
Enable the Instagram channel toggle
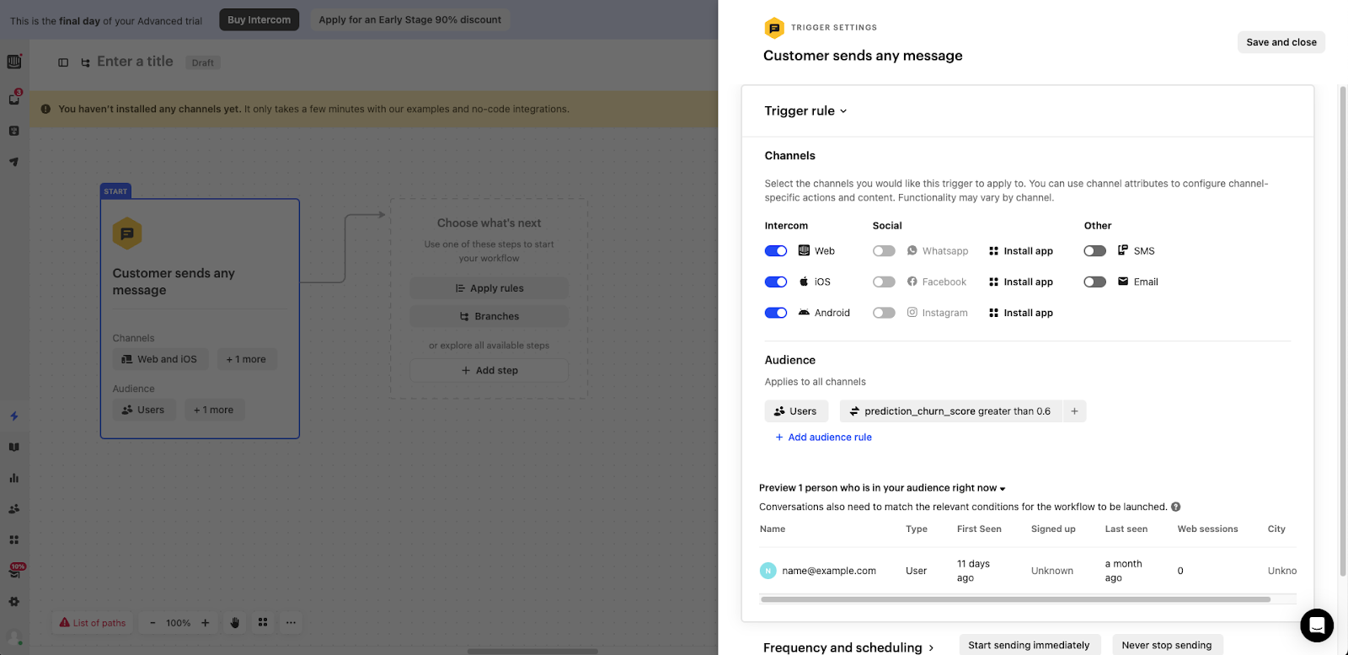point(884,313)
